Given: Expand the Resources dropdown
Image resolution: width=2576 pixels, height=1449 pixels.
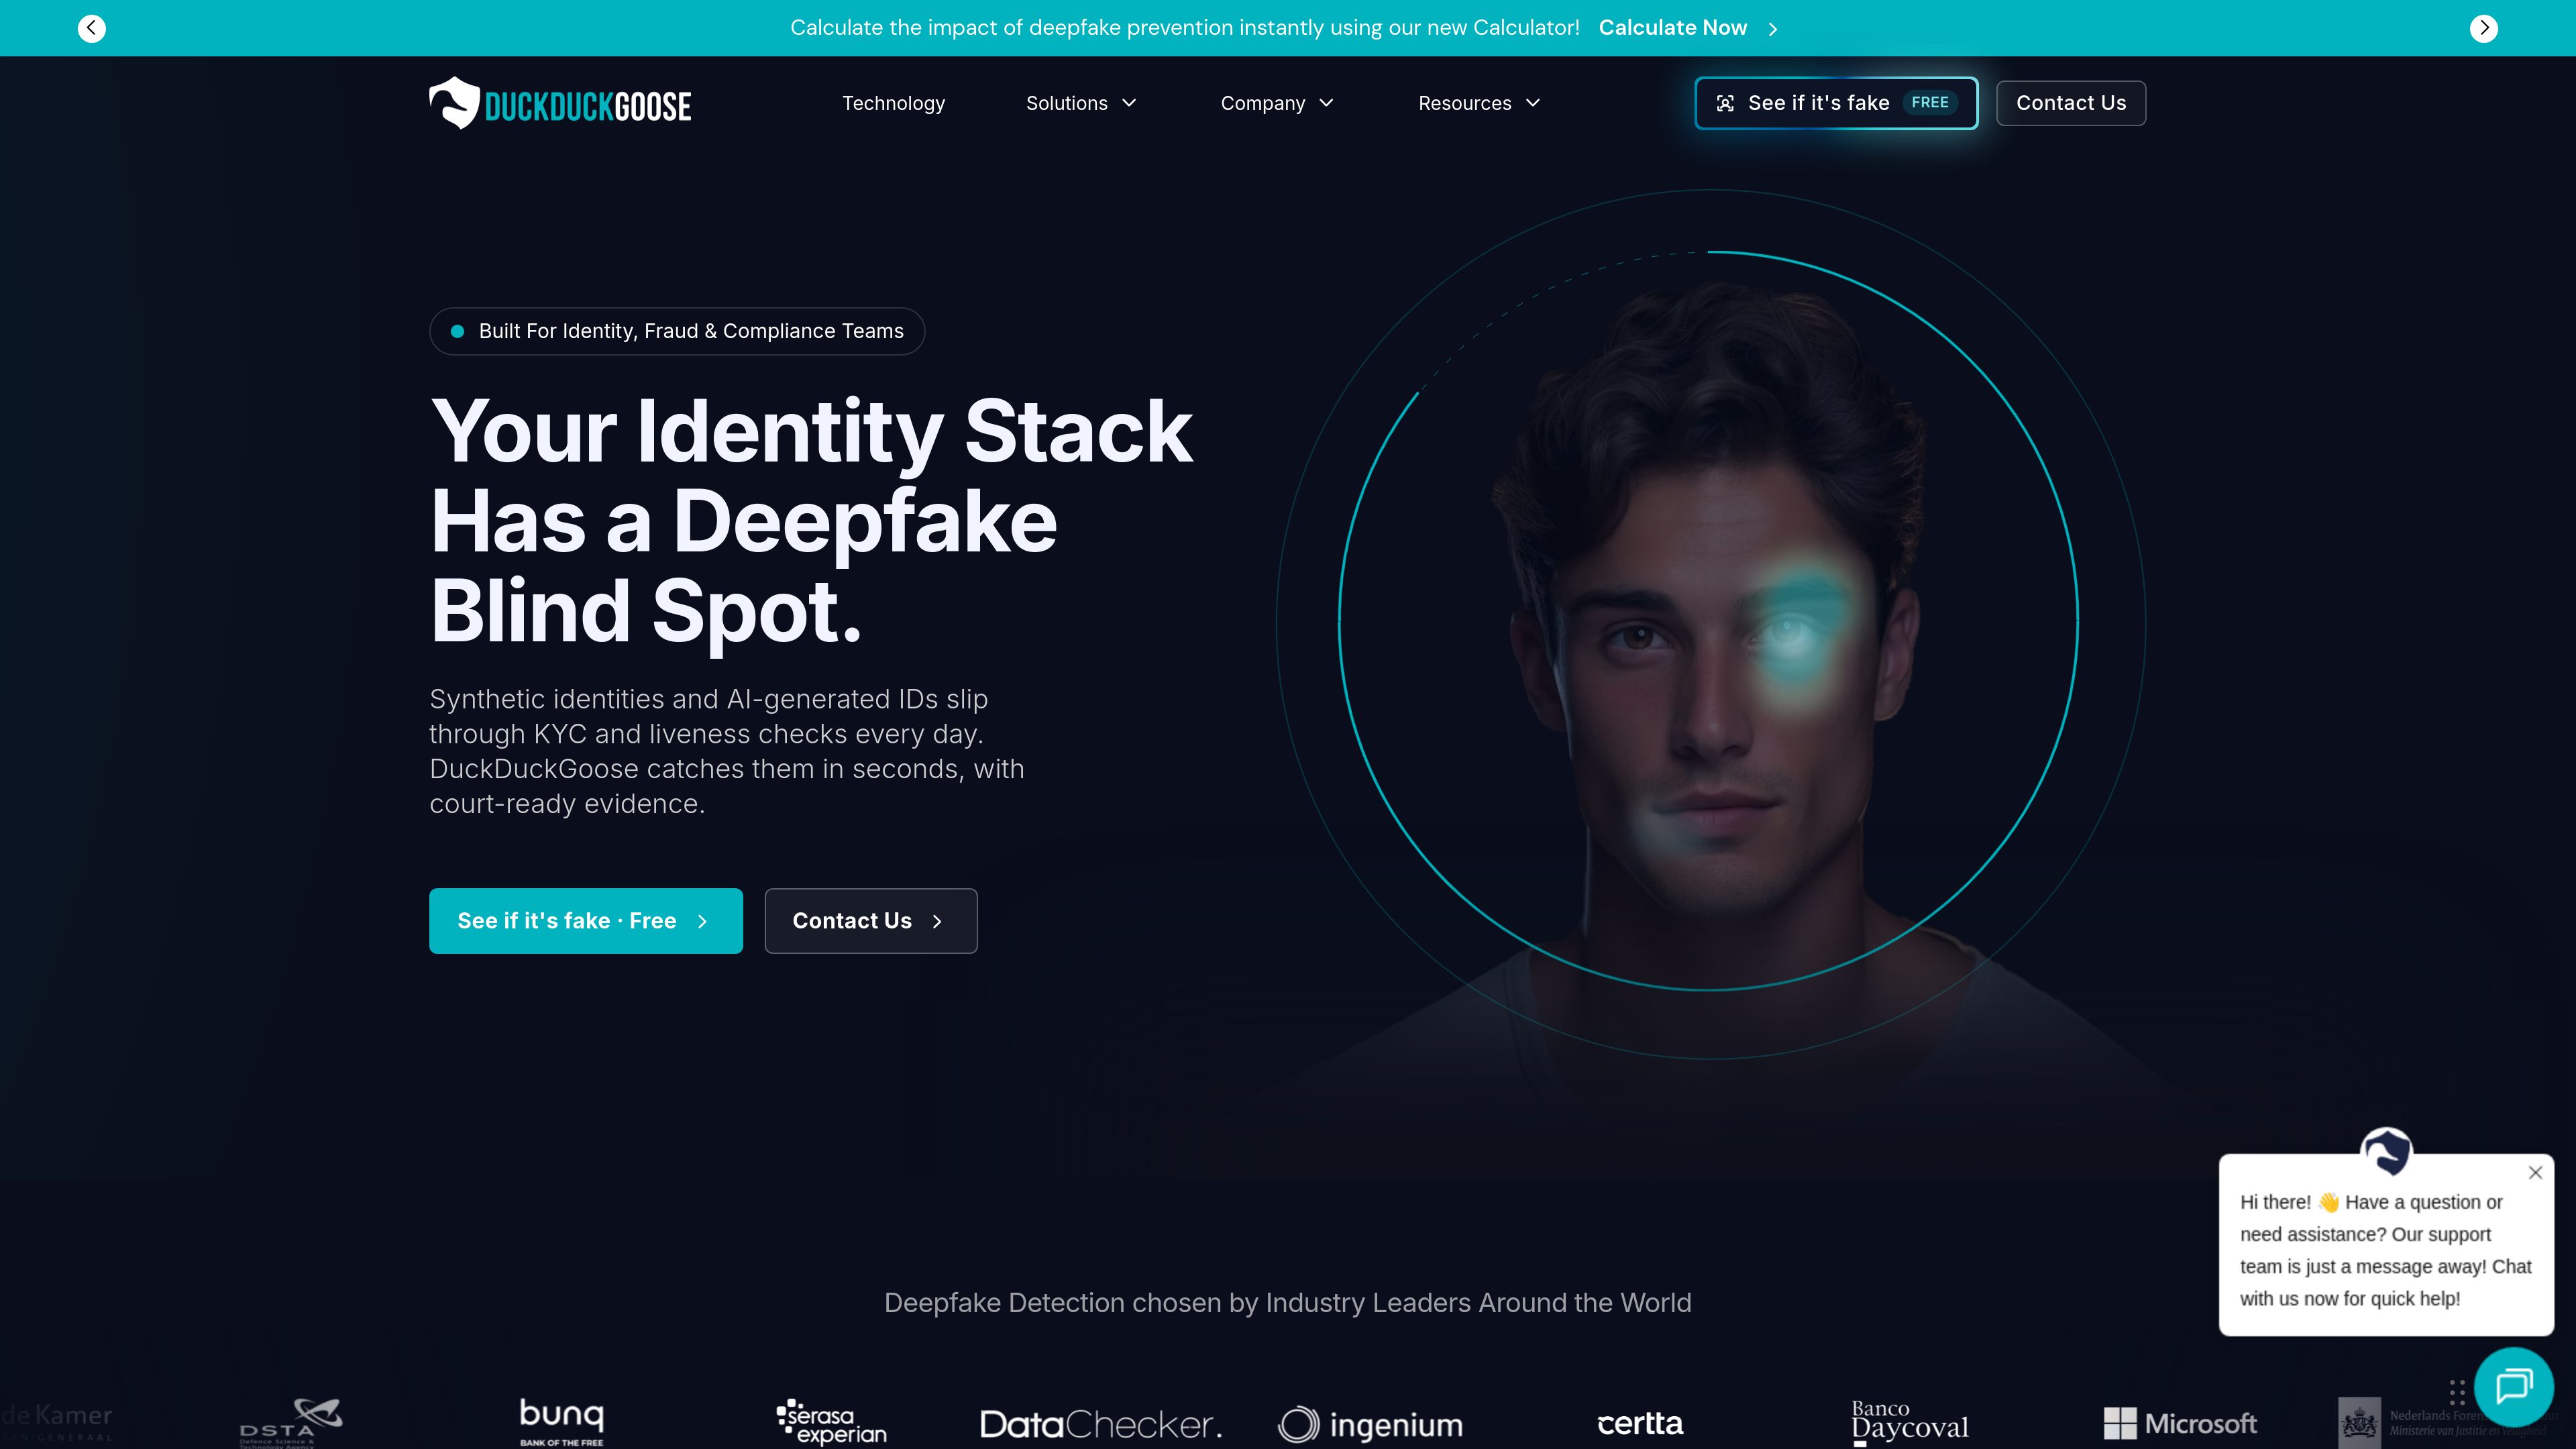Looking at the screenshot, I should tap(1479, 103).
